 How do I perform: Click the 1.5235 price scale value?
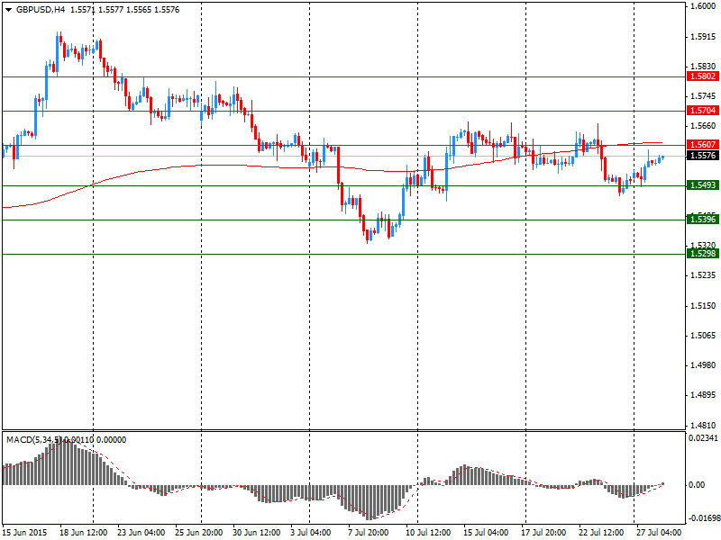click(703, 275)
